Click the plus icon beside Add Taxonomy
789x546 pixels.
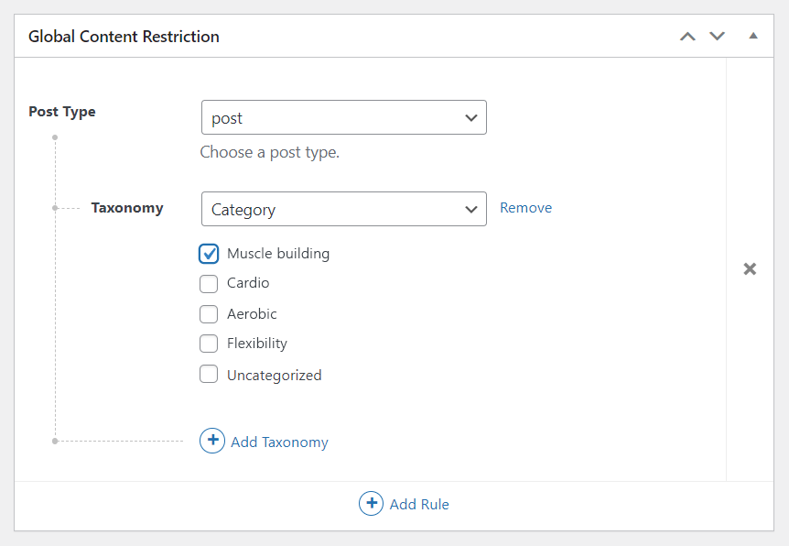212,442
